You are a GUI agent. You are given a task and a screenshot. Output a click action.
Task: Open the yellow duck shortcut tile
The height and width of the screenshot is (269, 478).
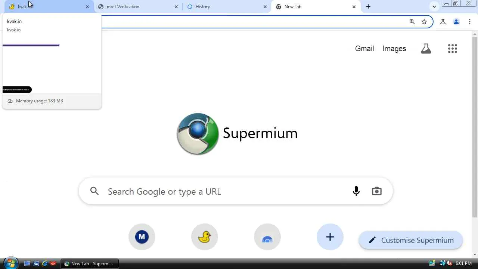[x=205, y=237]
